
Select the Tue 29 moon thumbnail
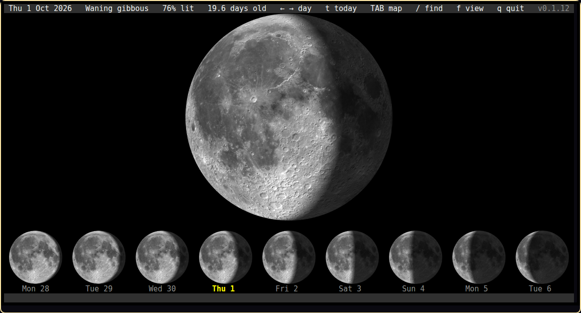(x=99, y=257)
